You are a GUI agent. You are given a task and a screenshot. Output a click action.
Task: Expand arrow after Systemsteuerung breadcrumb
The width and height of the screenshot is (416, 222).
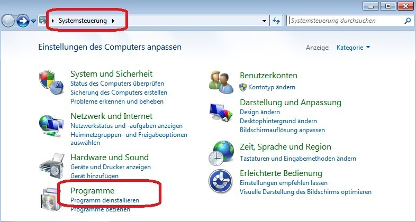click(113, 21)
